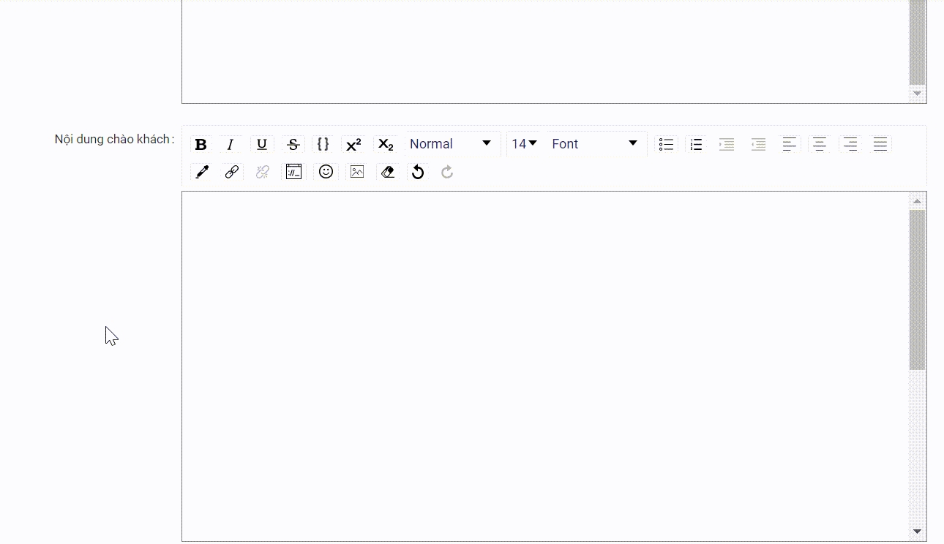Clear formatting with the eraser icon

[388, 172]
